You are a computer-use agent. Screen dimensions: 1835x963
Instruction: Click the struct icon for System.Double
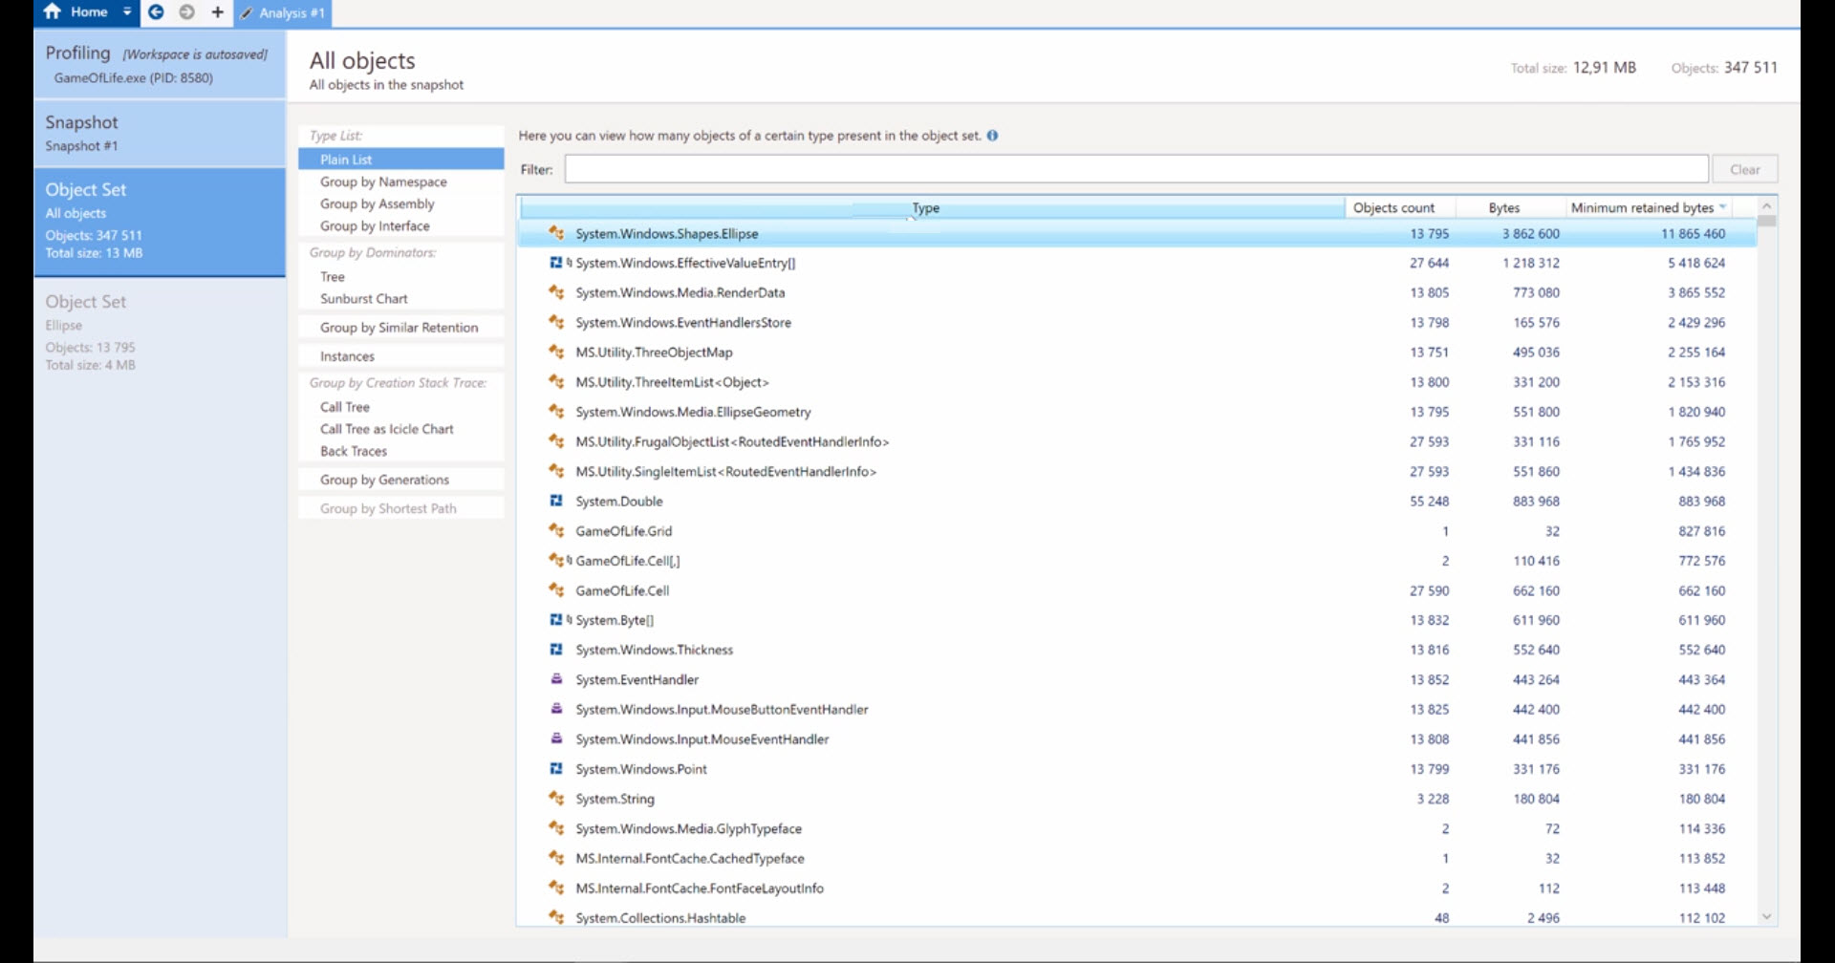tap(556, 501)
